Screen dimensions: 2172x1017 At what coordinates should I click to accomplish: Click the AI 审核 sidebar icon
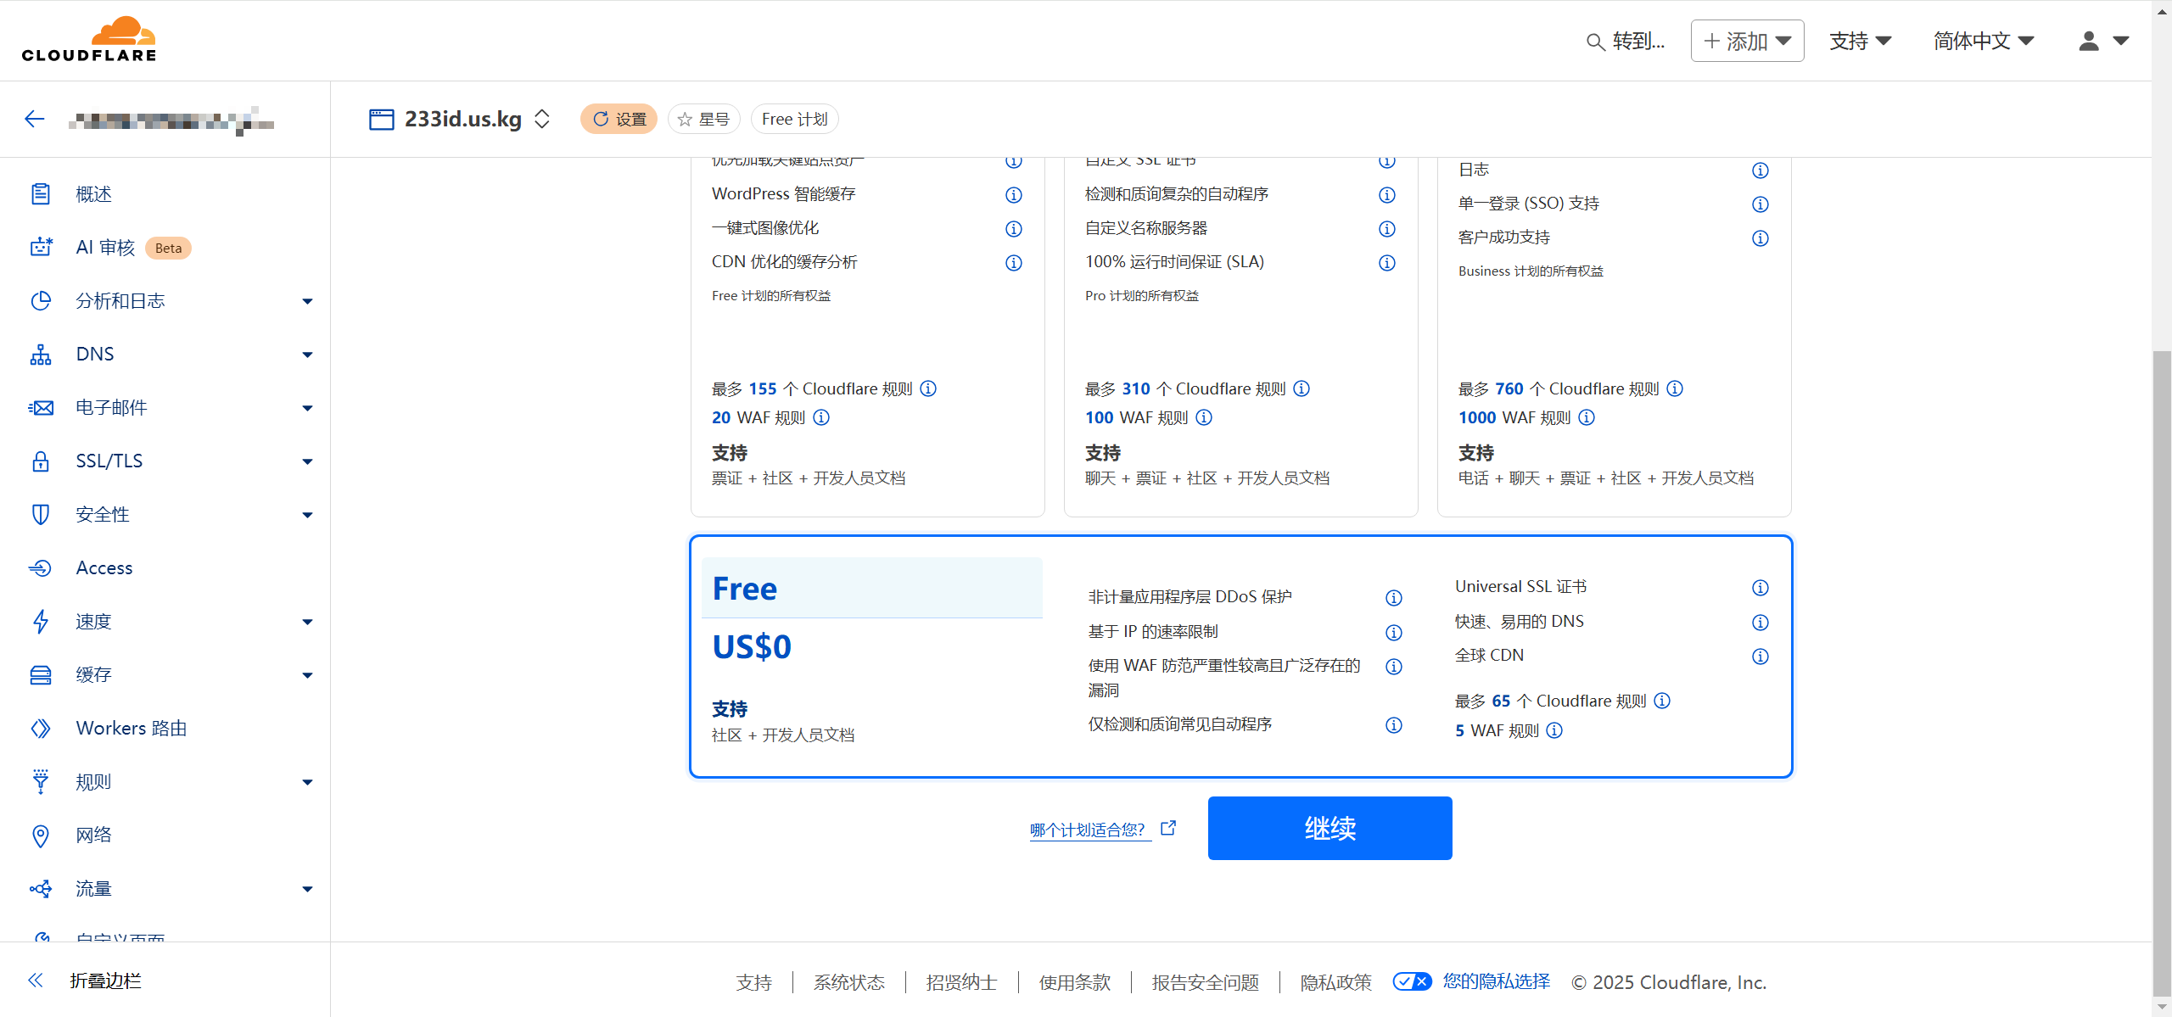pyautogui.click(x=41, y=248)
